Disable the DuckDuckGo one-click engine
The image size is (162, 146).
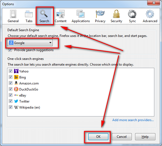coord(10,89)
